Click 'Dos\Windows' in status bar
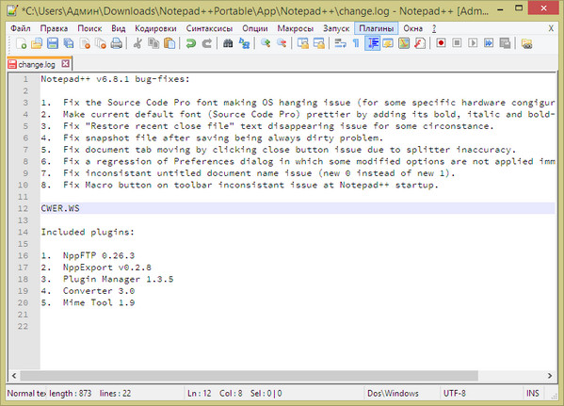This screenshot has width=564, height=406. click(393, 394)
